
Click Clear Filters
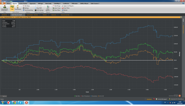tap(66, 8)
